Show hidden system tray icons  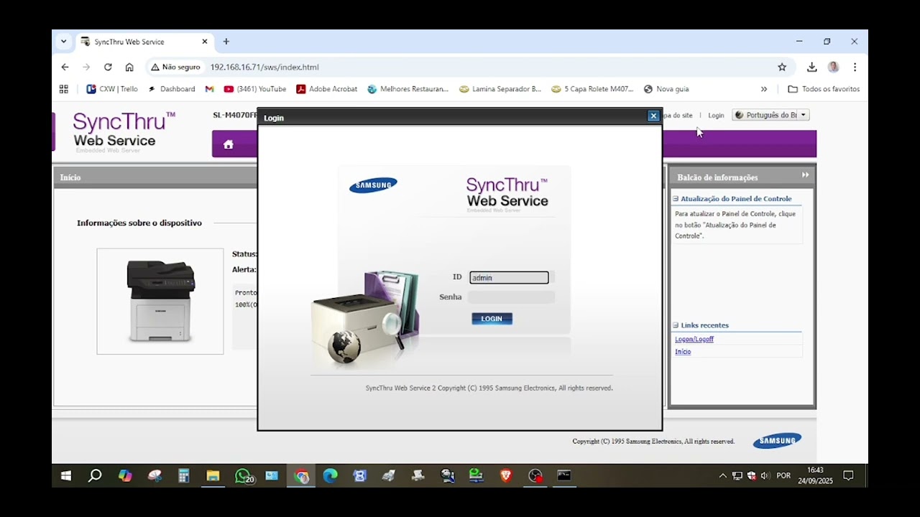(x=722, y=475)
